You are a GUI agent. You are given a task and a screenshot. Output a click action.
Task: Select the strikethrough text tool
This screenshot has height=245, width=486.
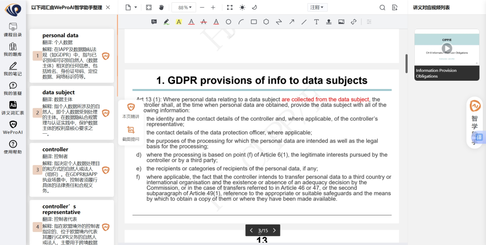[x=204, y=22]
